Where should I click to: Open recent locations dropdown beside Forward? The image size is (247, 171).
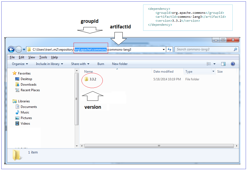click(24, 50)
